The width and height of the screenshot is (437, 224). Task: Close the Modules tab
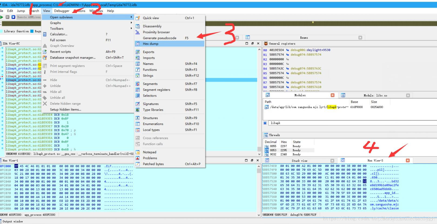332,95
